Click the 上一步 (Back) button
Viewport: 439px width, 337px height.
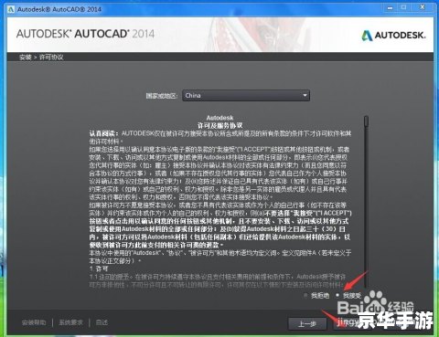(306, 323)
